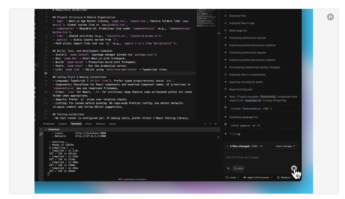Toggle the Auto context chip
345x199 pixels.
click(239, 168)
